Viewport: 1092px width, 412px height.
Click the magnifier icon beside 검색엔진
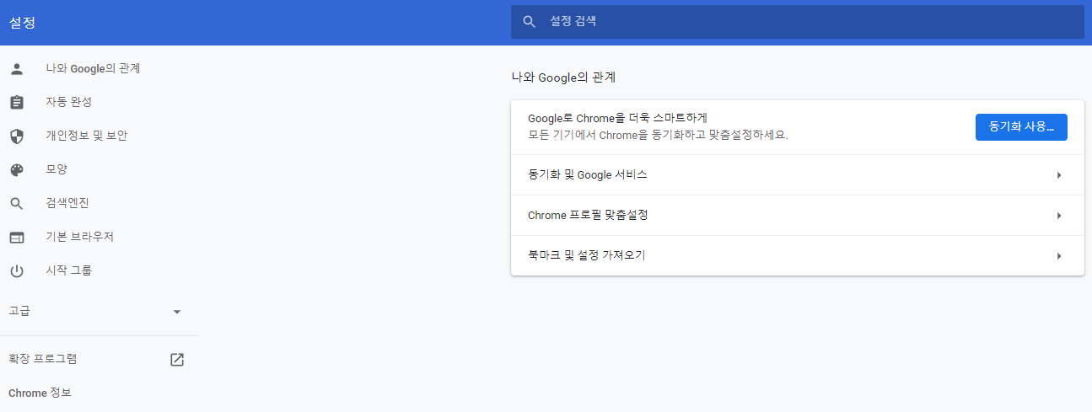[x=17, y=203]
